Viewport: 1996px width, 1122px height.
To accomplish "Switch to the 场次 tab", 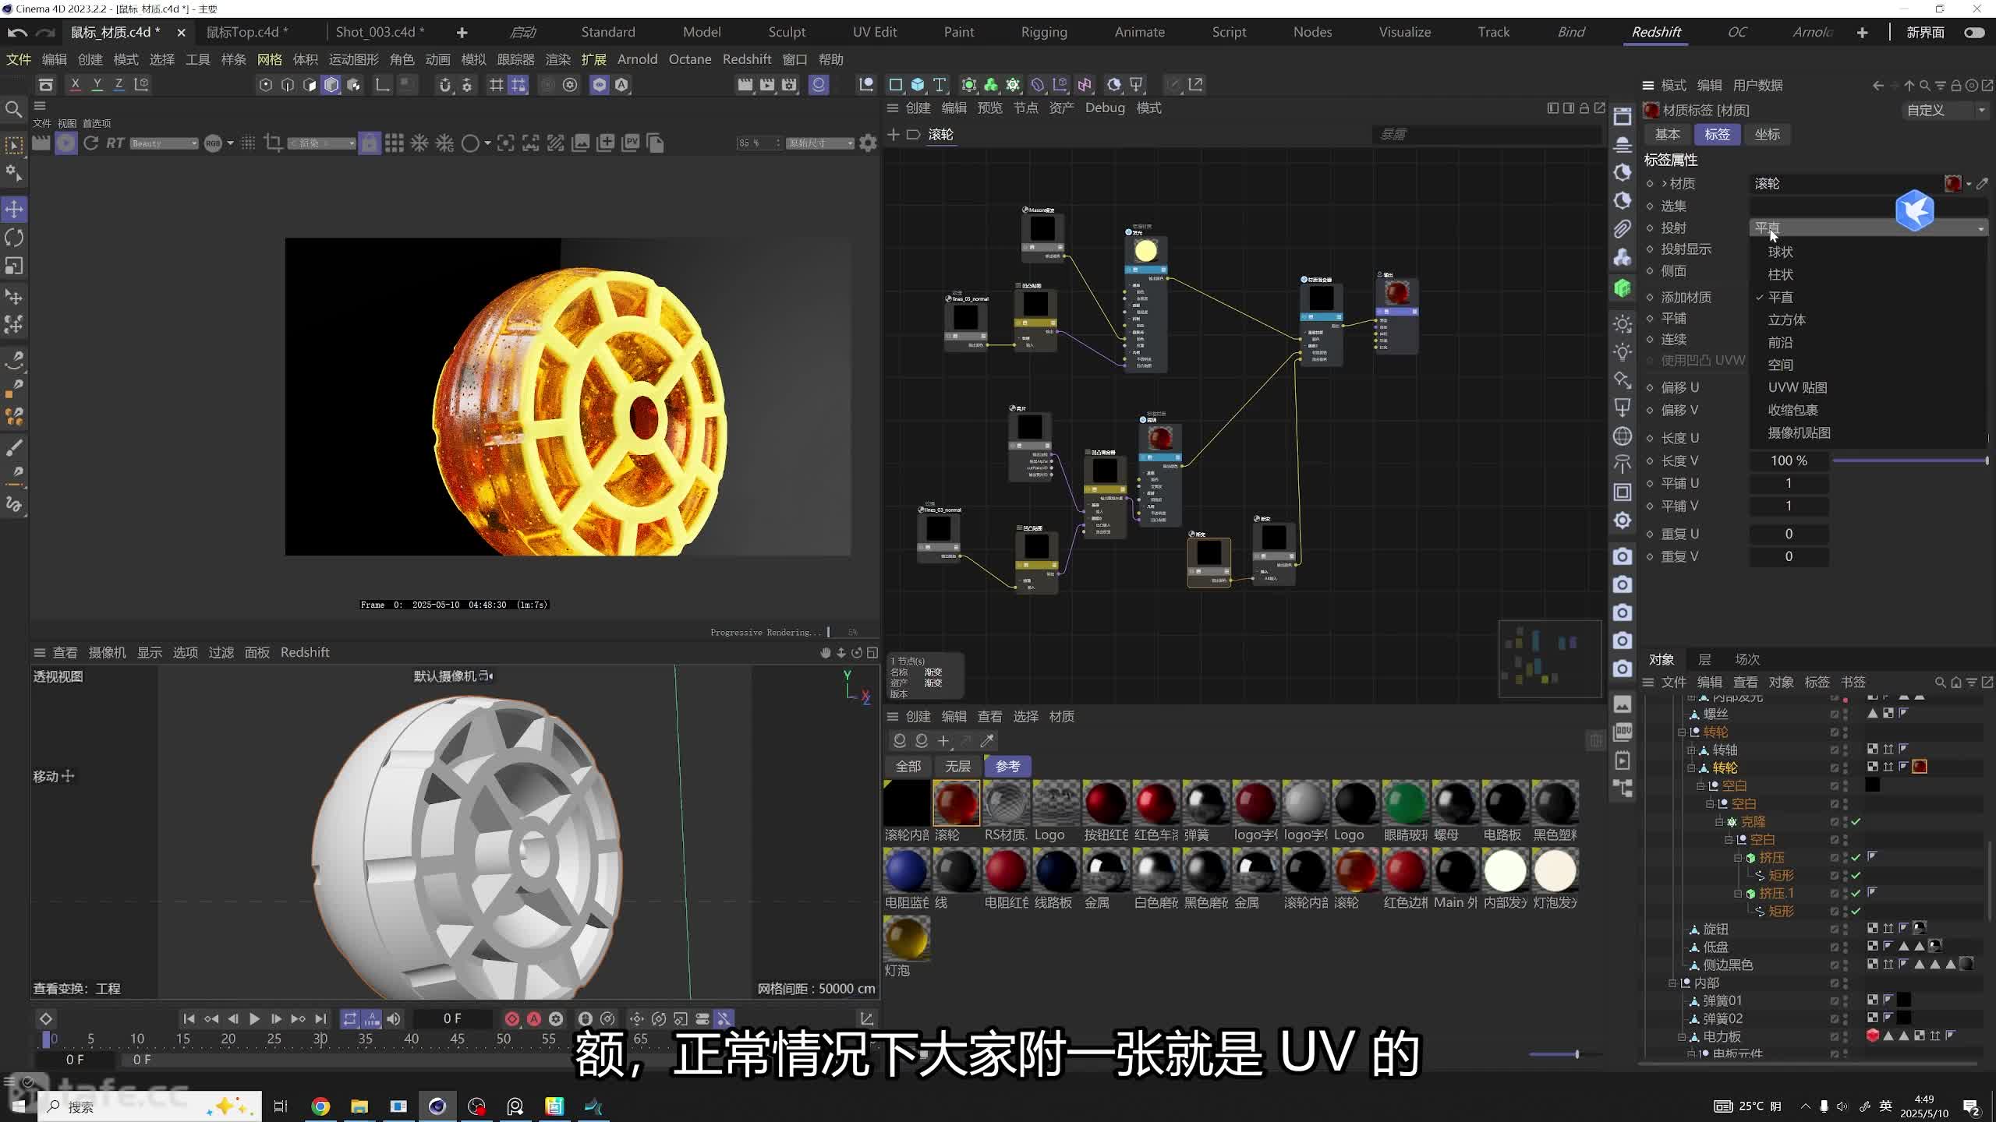I will pos(1747,659).
